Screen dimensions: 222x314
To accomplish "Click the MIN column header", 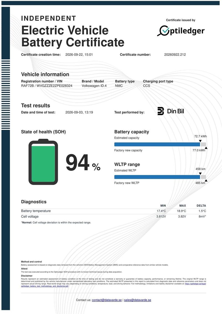I will click(x=163, y=206).
